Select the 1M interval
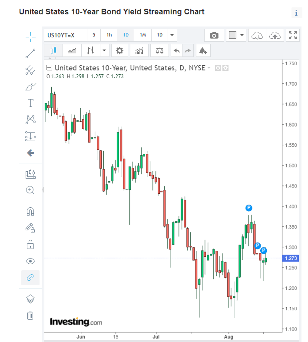 pyautogui.click(x=143, y=35)
